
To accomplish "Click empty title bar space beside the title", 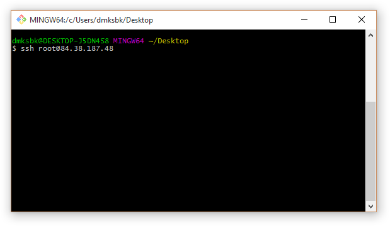I will click(221, 20).
